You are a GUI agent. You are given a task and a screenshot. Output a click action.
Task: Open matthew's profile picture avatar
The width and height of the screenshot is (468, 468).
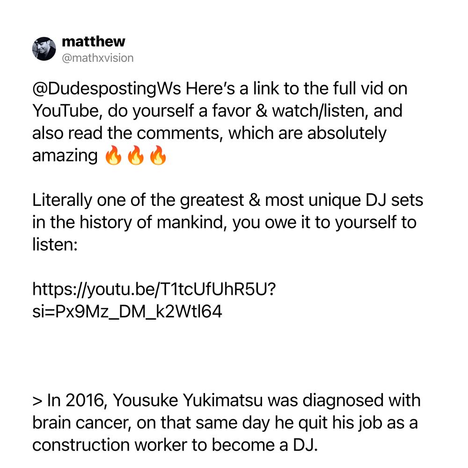[x=44, y=49]
